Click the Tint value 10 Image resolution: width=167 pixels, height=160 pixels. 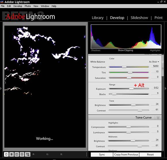click(157, 72)
